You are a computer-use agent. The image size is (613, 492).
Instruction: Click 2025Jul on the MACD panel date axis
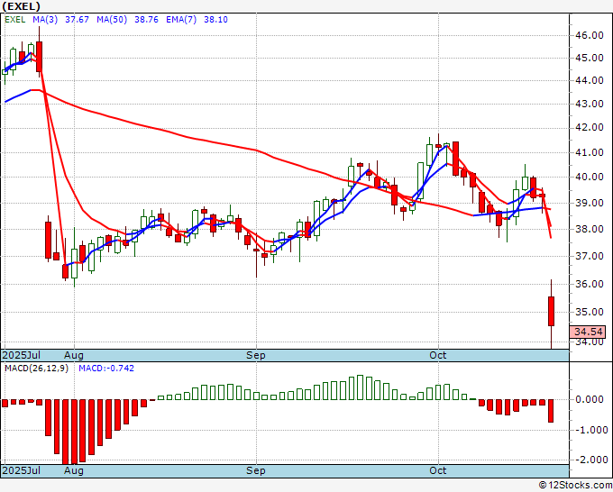pyautogui.click(x=22, y=470)
